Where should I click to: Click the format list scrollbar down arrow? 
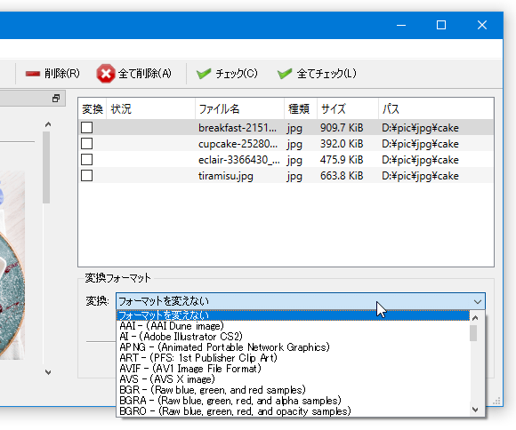(474, 410)
